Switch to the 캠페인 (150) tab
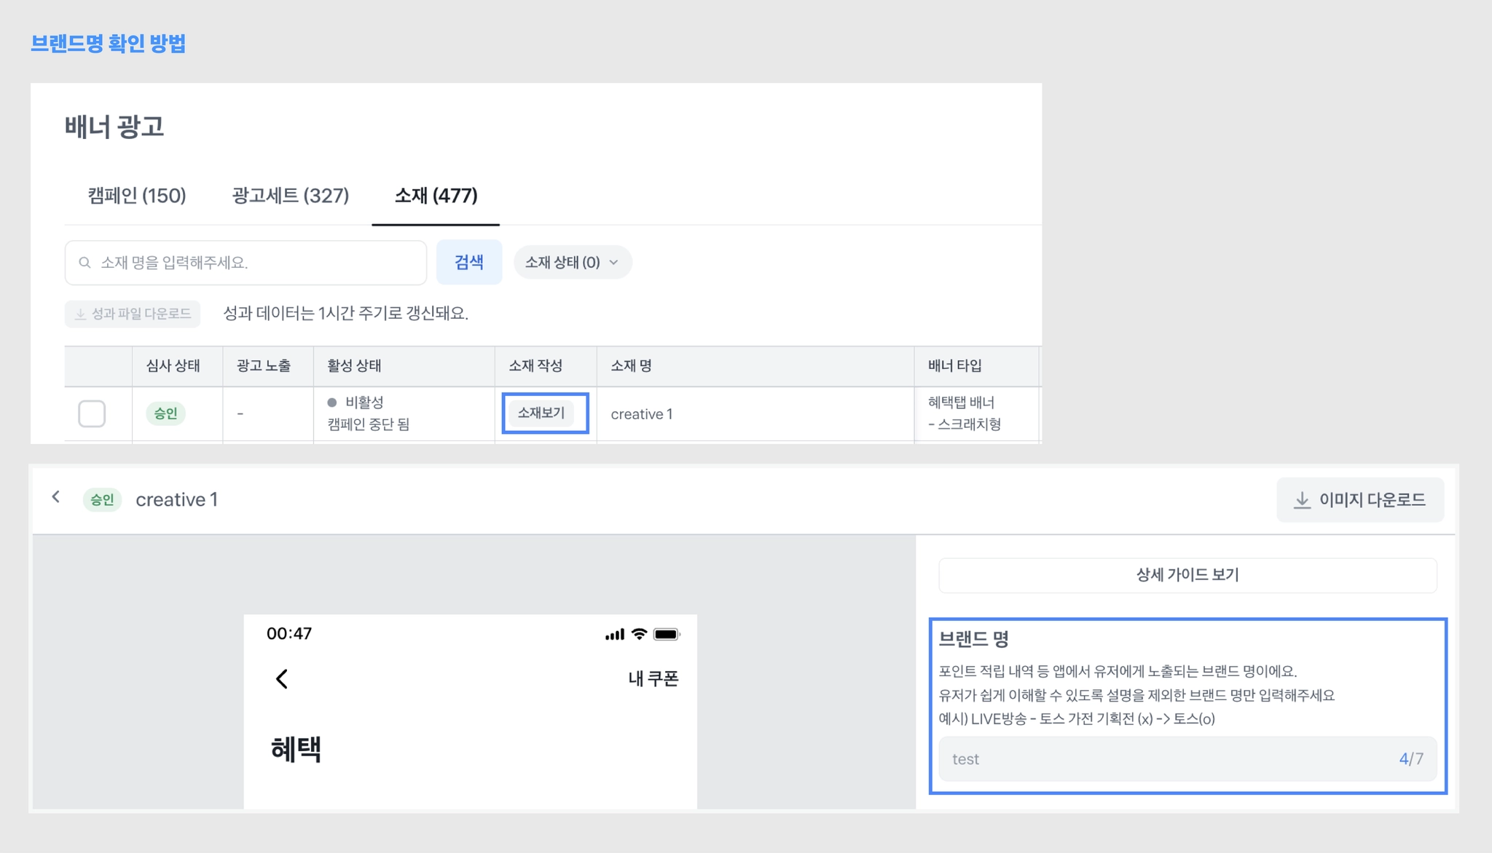 coord(137,195)
